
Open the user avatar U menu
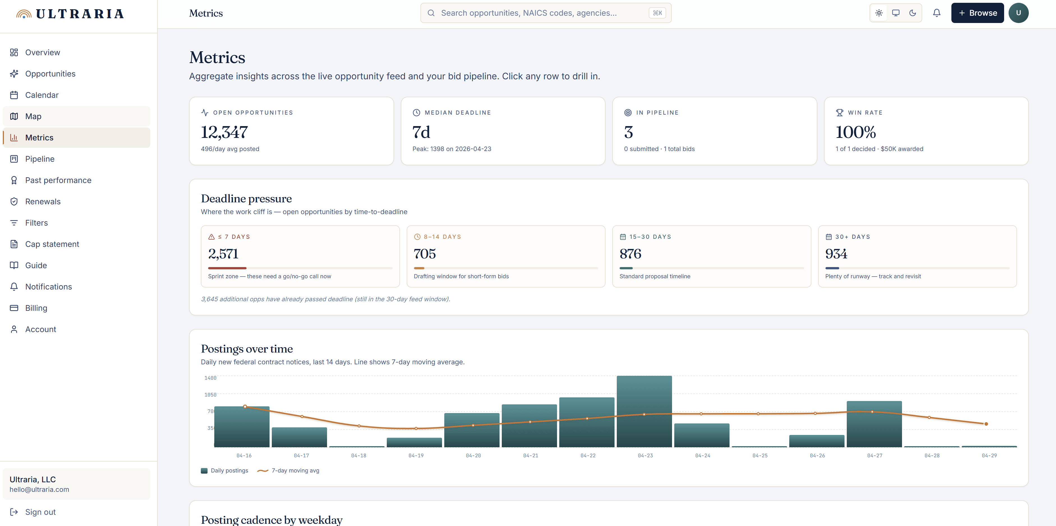click(x=1018, y=13)
